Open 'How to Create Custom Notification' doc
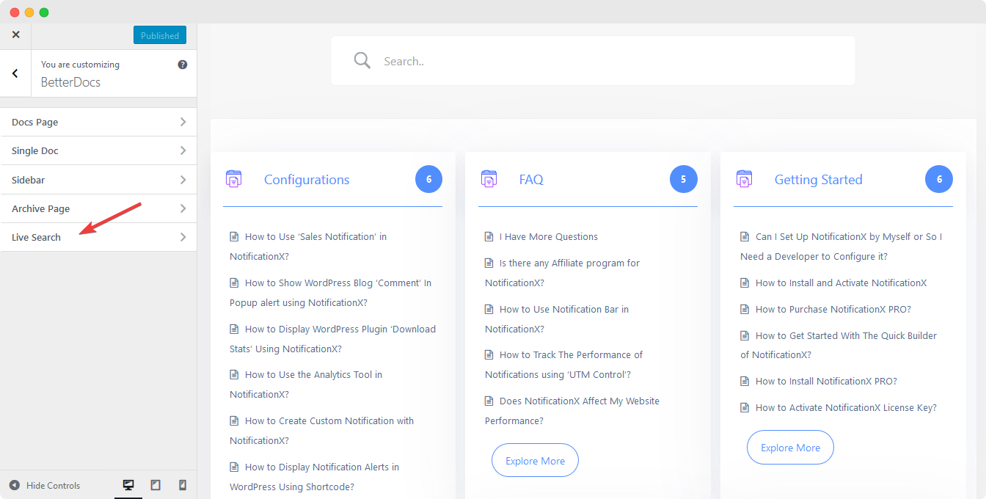This screenshot has width=986, height=499. (x=322, y=431)
